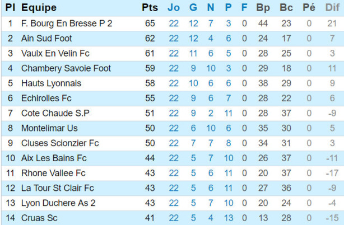Click Aix Les Bains Fc team name
The width and height of the screenshot is (344, 225).
[x=54, y=158]
